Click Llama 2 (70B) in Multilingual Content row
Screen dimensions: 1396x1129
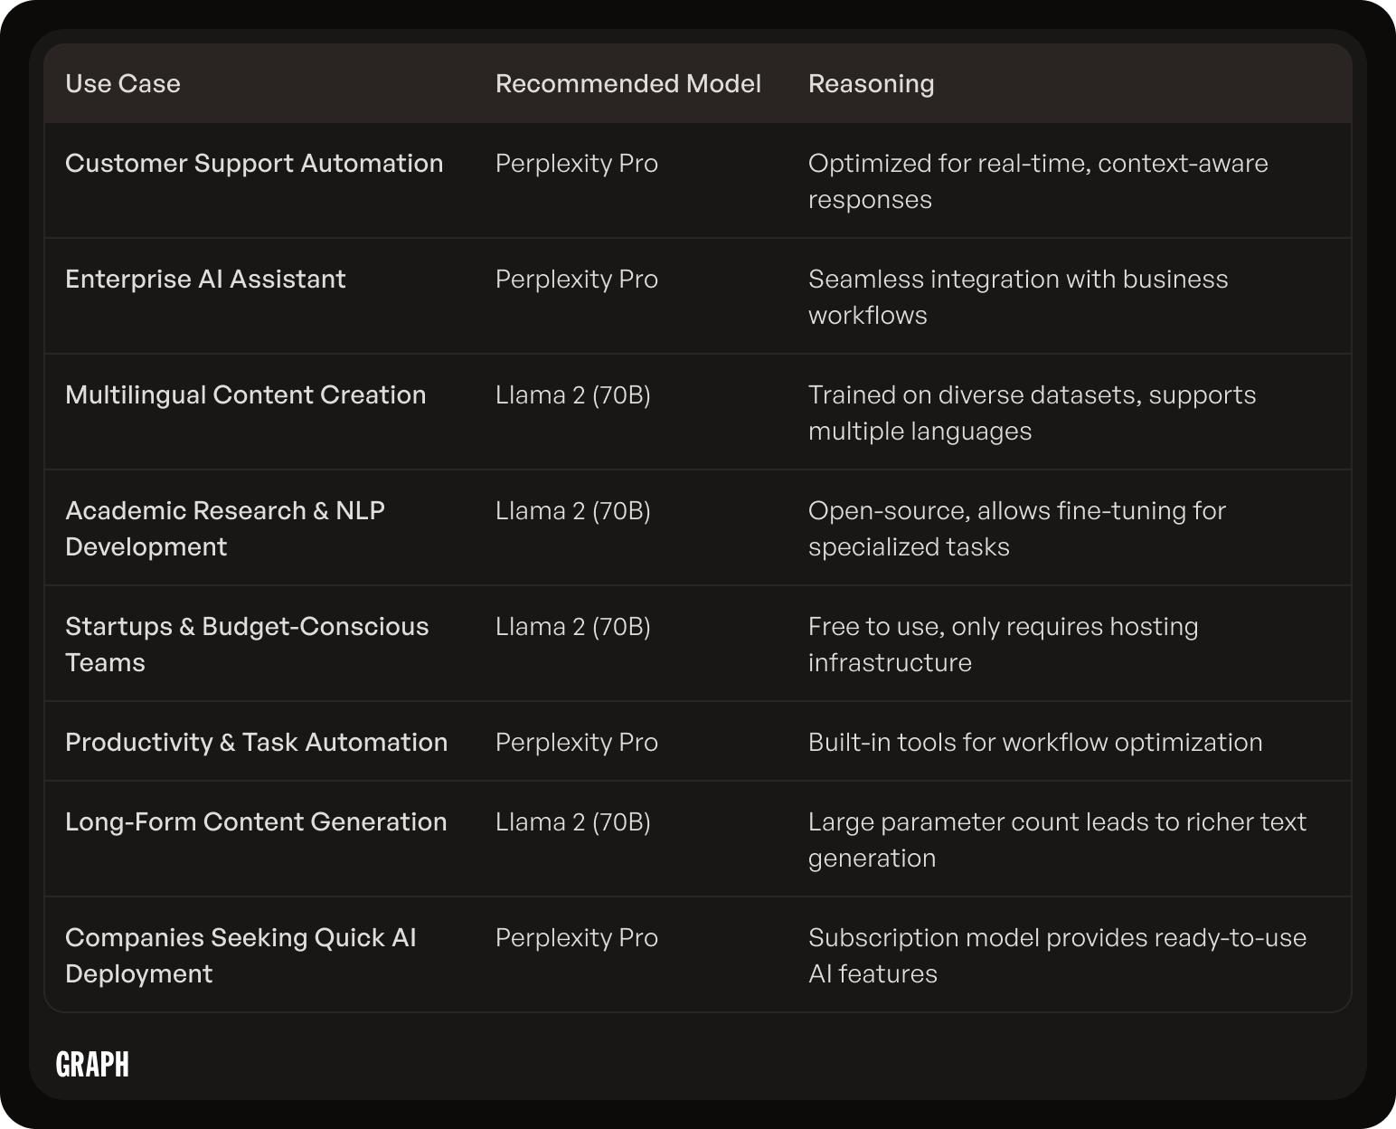573,395
